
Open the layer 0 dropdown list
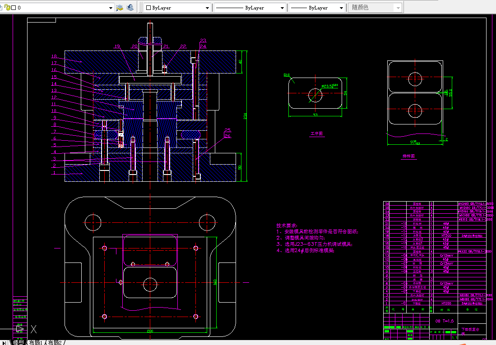[111, 8]
